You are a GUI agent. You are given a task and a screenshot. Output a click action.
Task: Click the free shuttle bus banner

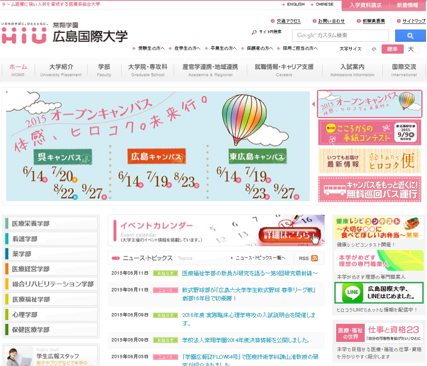click(x=368, y=189)
